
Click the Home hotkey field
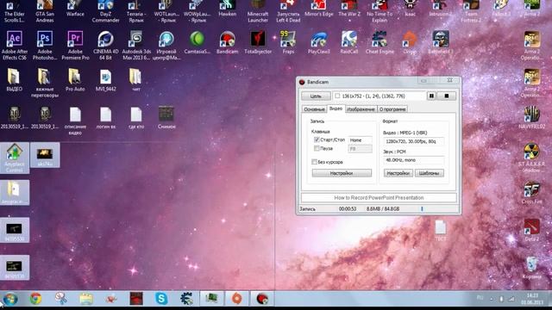(x=360, y=139)
